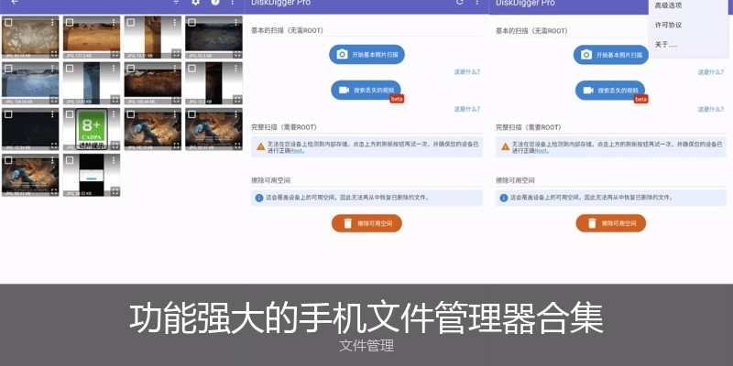Expand the narrow dark brown strip thumbnail fullscreen
This screenshot has height=366, width=733.
(237, 100)
